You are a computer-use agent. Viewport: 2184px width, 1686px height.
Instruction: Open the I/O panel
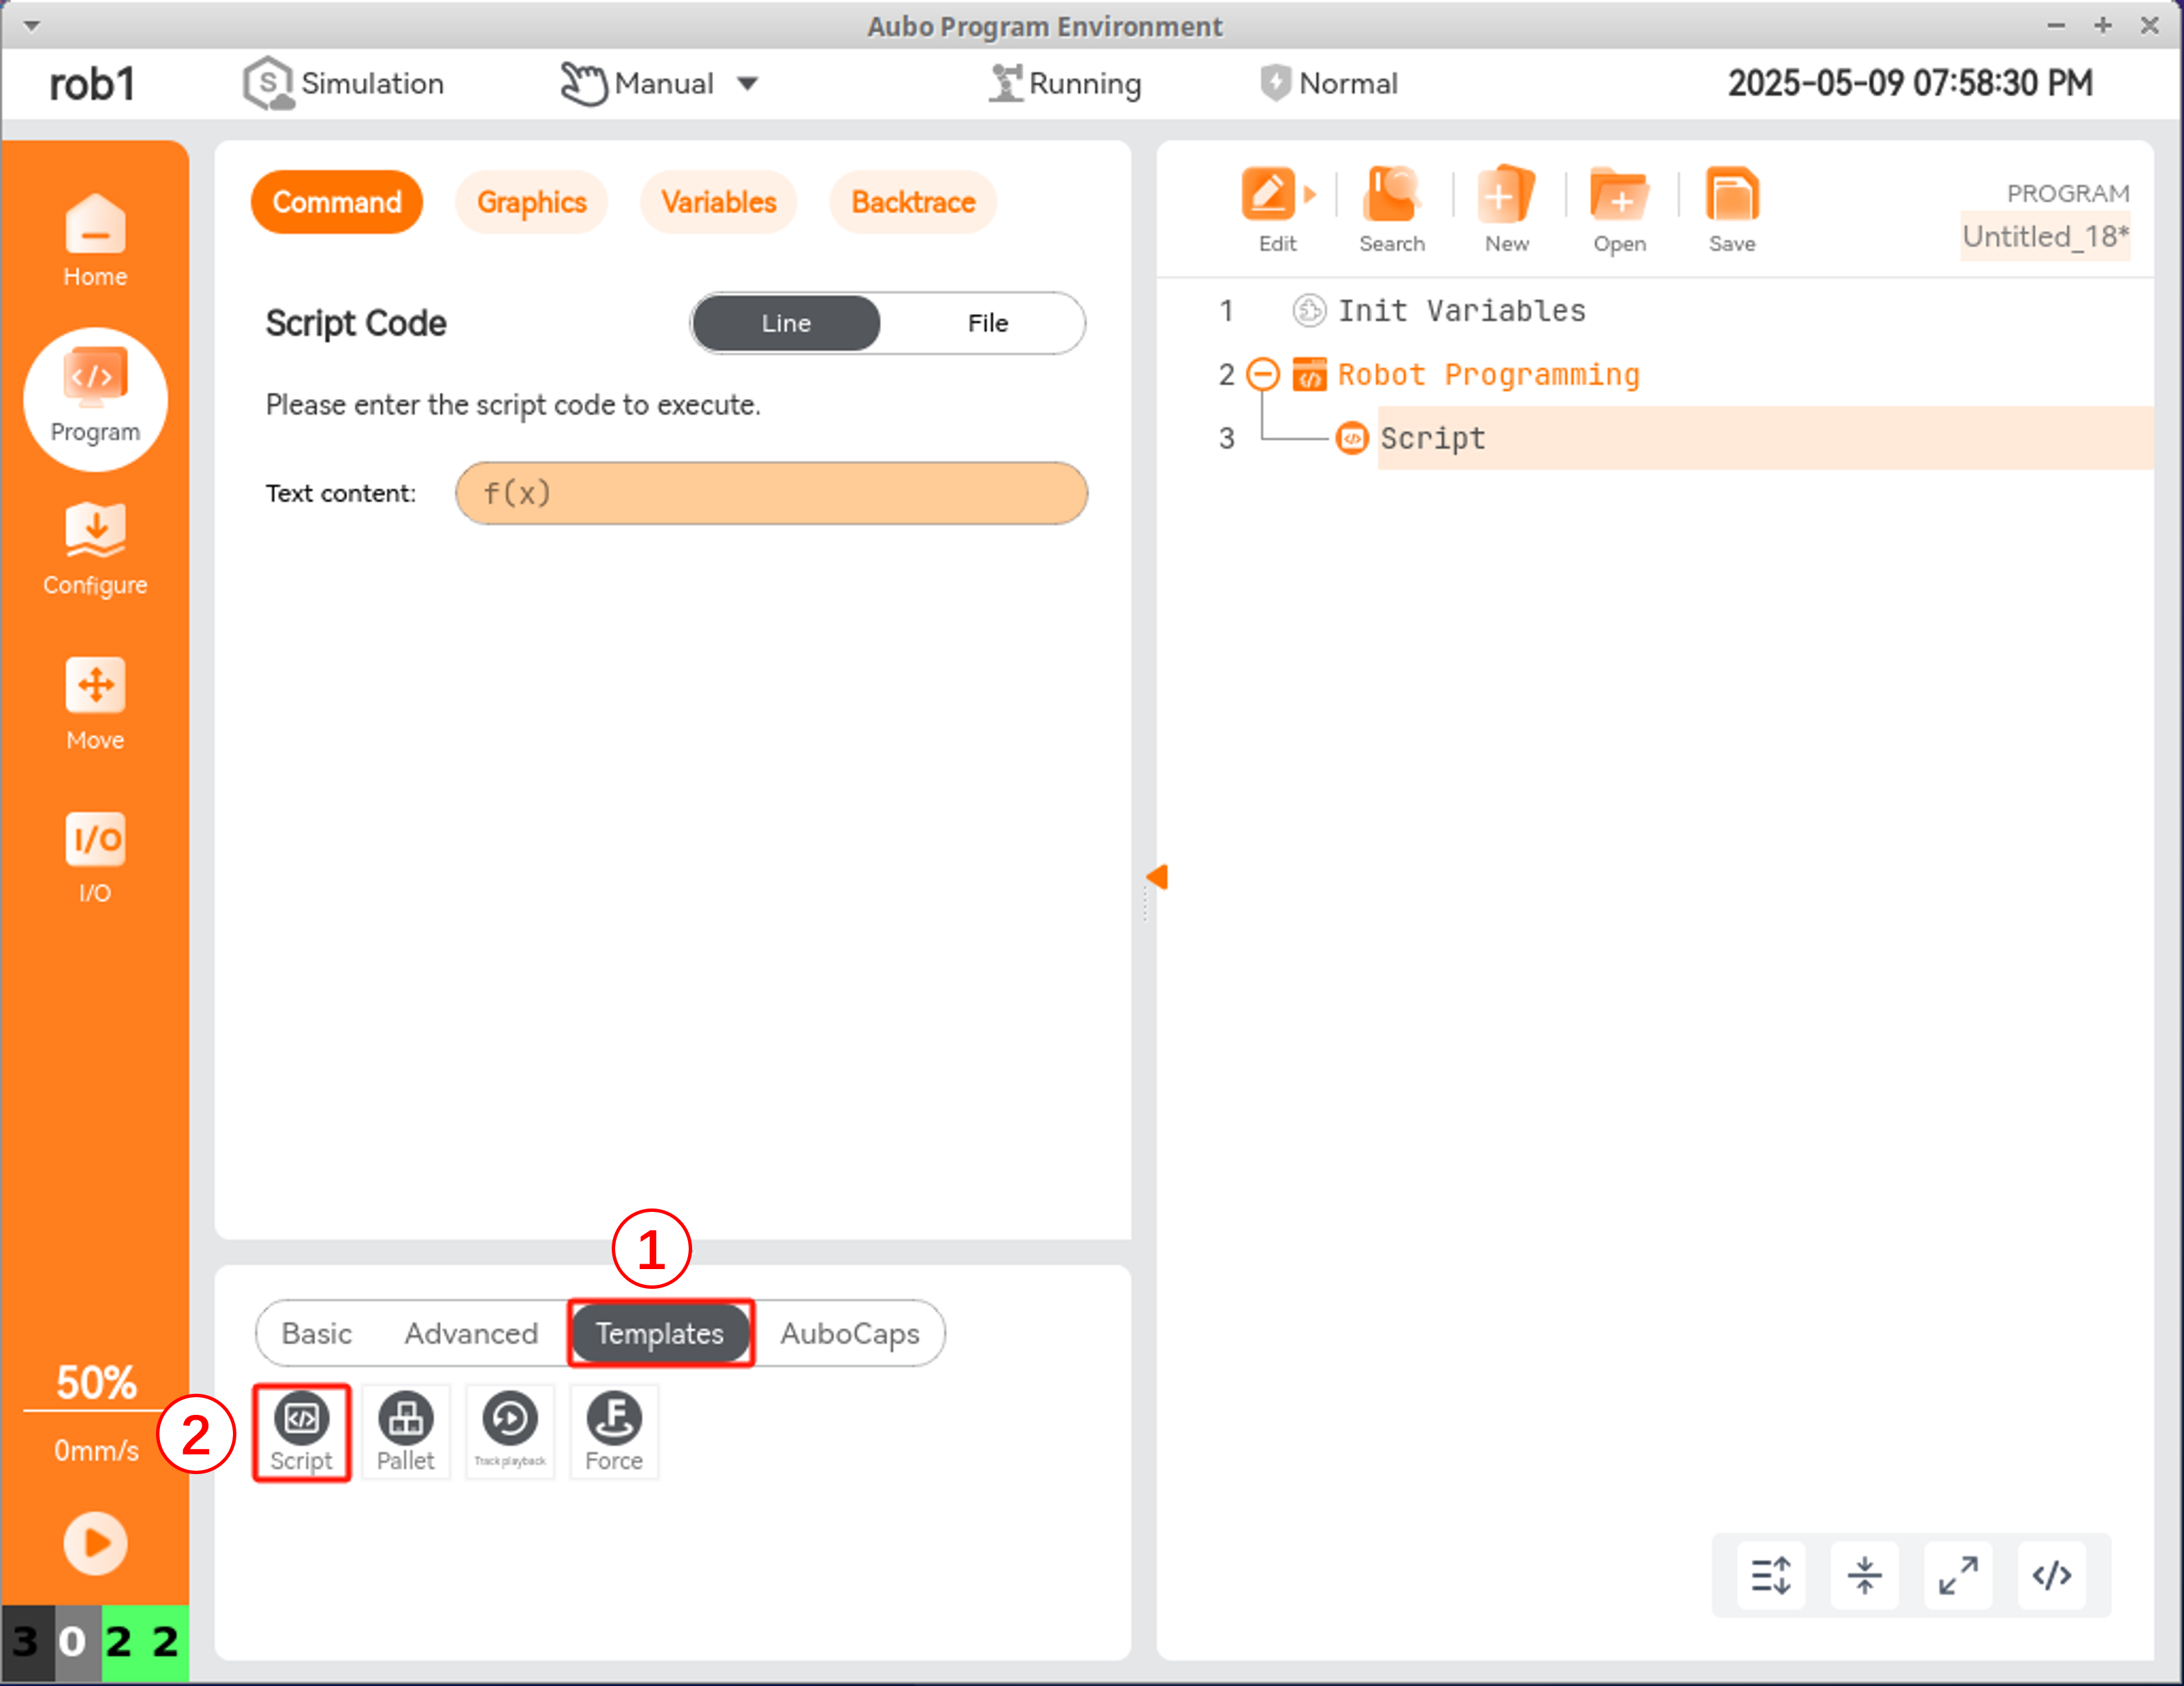coord(95,858)
